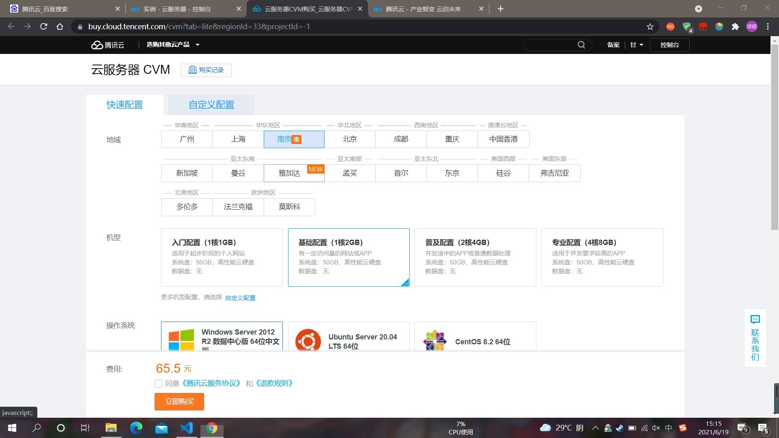This screenshot has height=438, width=779.
Task: Select 专业配置 (4核8GB) machine type
Action: pos(603,258)
